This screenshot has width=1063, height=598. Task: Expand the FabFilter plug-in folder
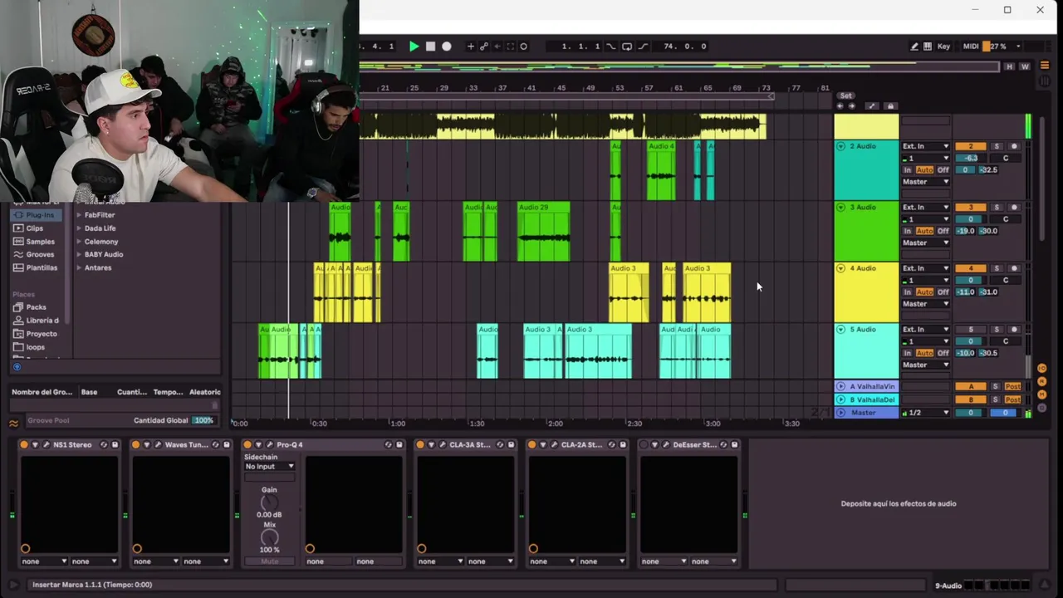click(79, 215)
